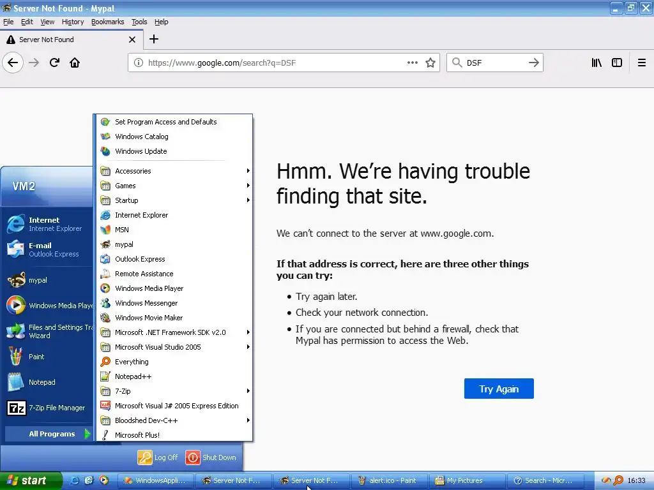Open the File menu

coord(8,22)
